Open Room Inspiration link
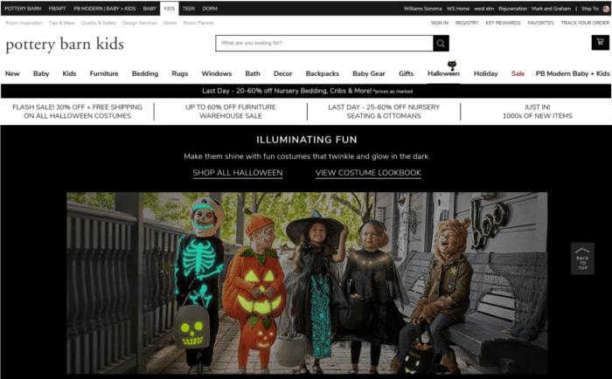The image size is (612, 379). click(x=24, y=23)
